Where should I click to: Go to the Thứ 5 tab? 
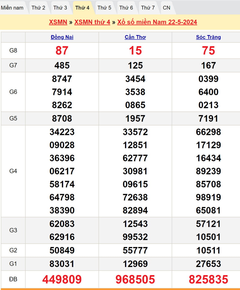[104, 8]
